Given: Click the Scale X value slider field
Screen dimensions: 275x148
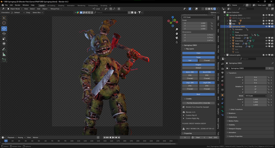Looking at the screenshot, I should (255, 99).
